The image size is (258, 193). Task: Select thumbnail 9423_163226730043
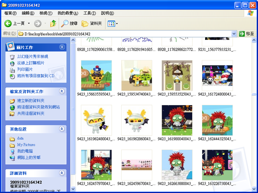click(217, 165)
